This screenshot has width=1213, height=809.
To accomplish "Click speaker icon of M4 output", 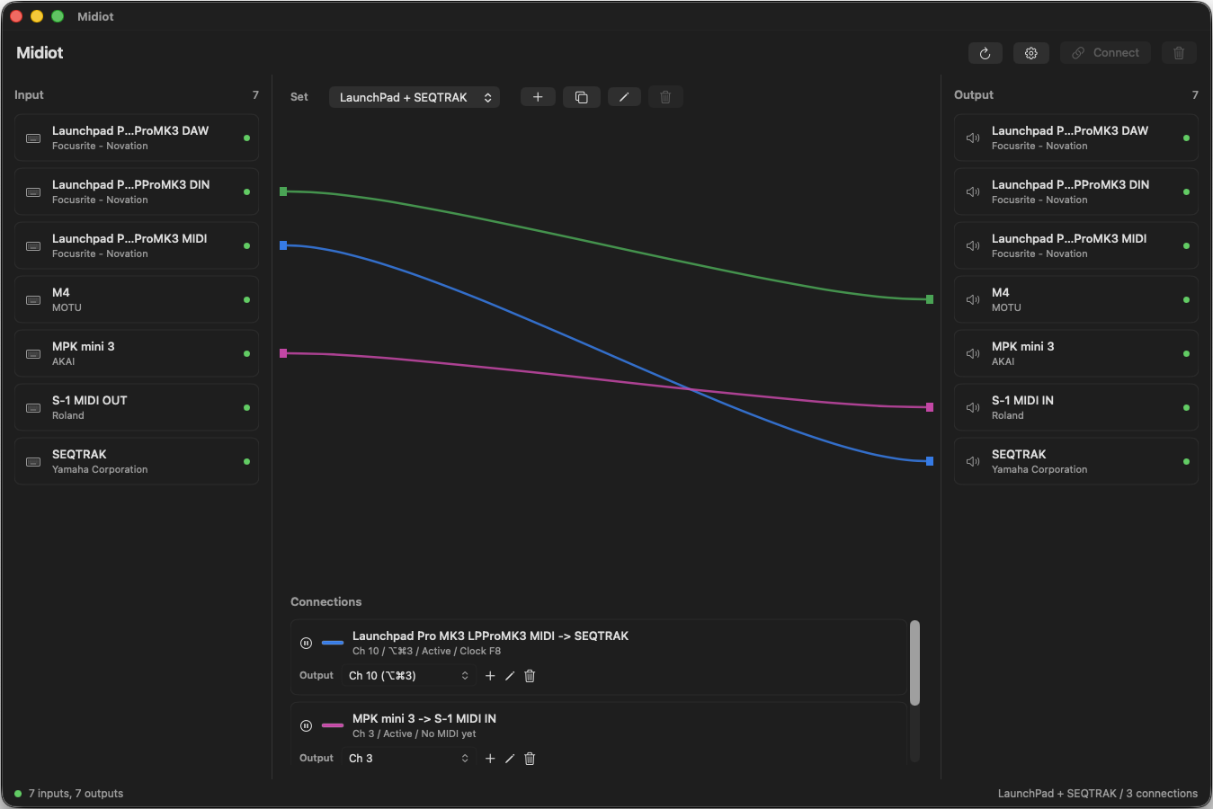I will (973, 300).
